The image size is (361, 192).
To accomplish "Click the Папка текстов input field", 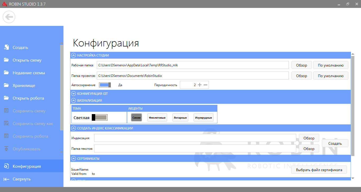I will pos(195,148).
